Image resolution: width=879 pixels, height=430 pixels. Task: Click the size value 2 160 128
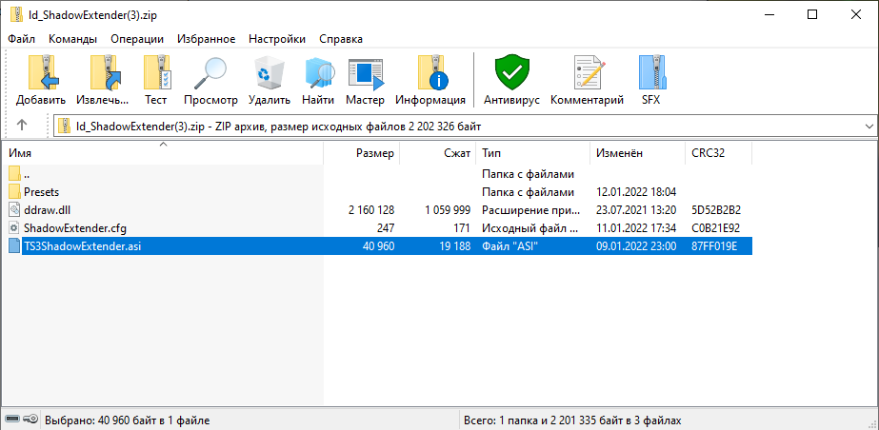(x=371, y=210)
